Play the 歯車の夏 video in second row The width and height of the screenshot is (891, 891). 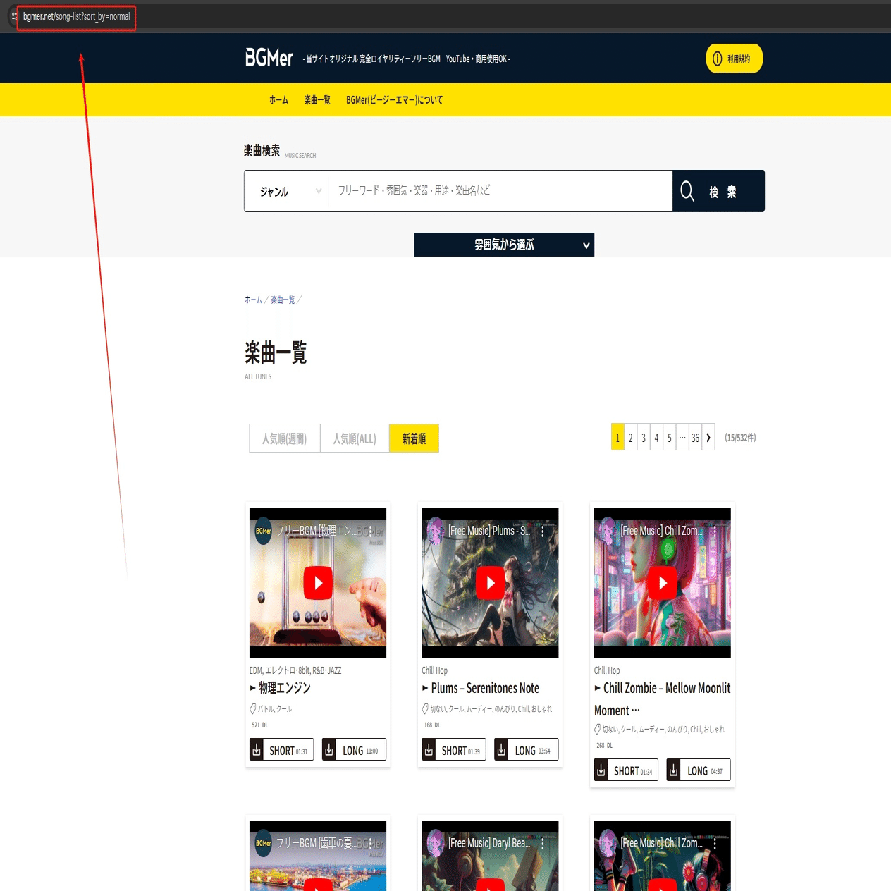(x=318, y=885)
